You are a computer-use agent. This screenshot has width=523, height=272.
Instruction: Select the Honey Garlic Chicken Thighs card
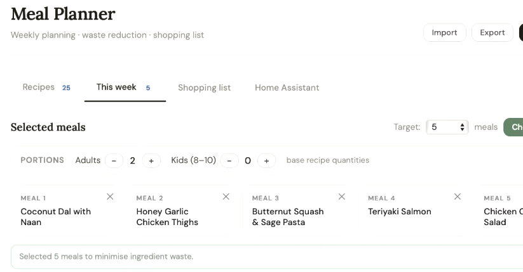coord(182,210)
